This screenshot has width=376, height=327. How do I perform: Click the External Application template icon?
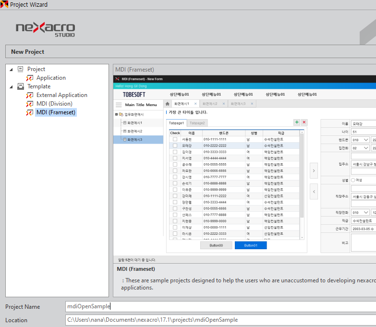pos(29,95)
